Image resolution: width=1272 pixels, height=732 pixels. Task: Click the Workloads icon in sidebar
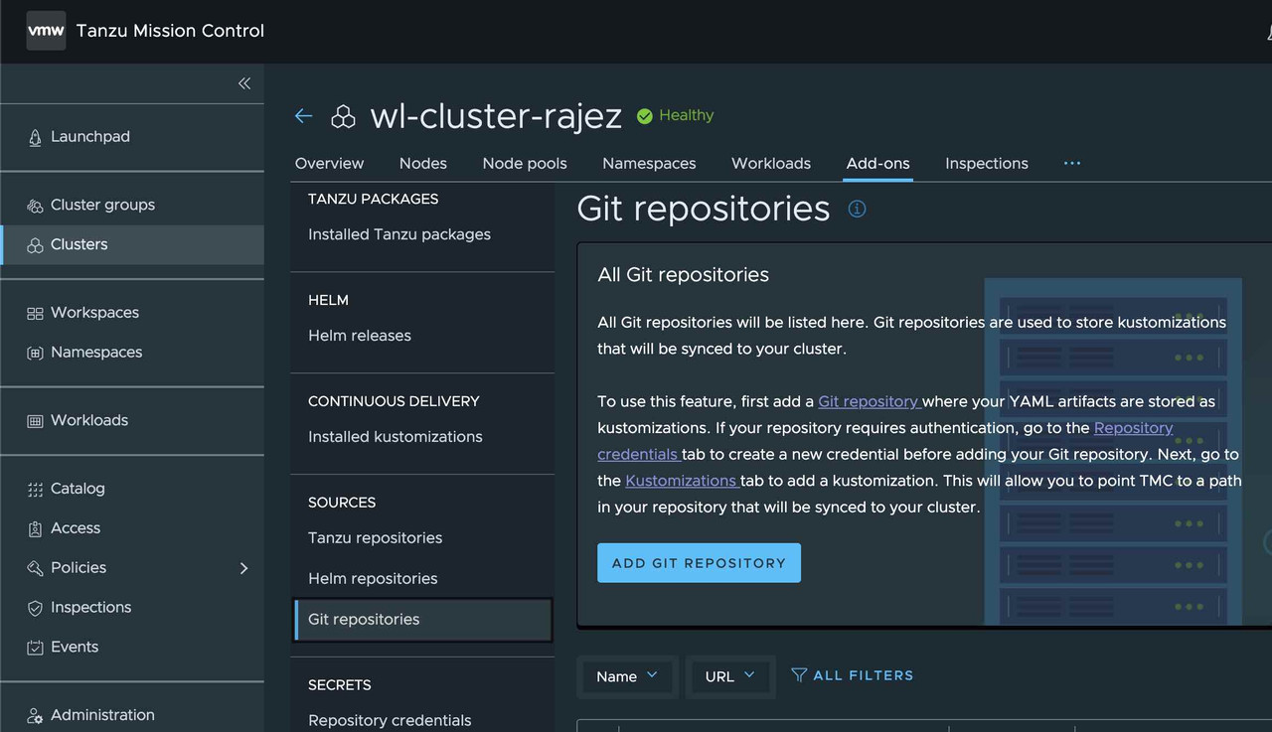pos(35,421)
